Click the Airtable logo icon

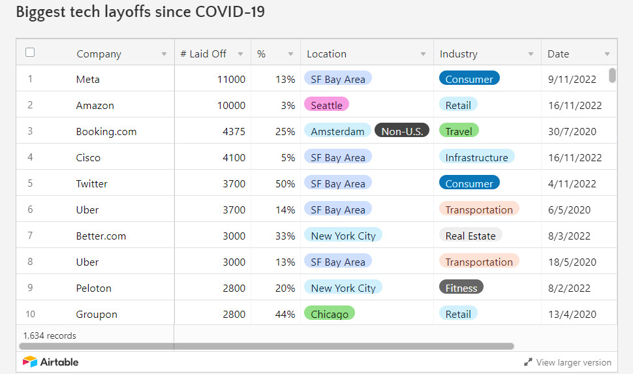click(x=30, y=362)
